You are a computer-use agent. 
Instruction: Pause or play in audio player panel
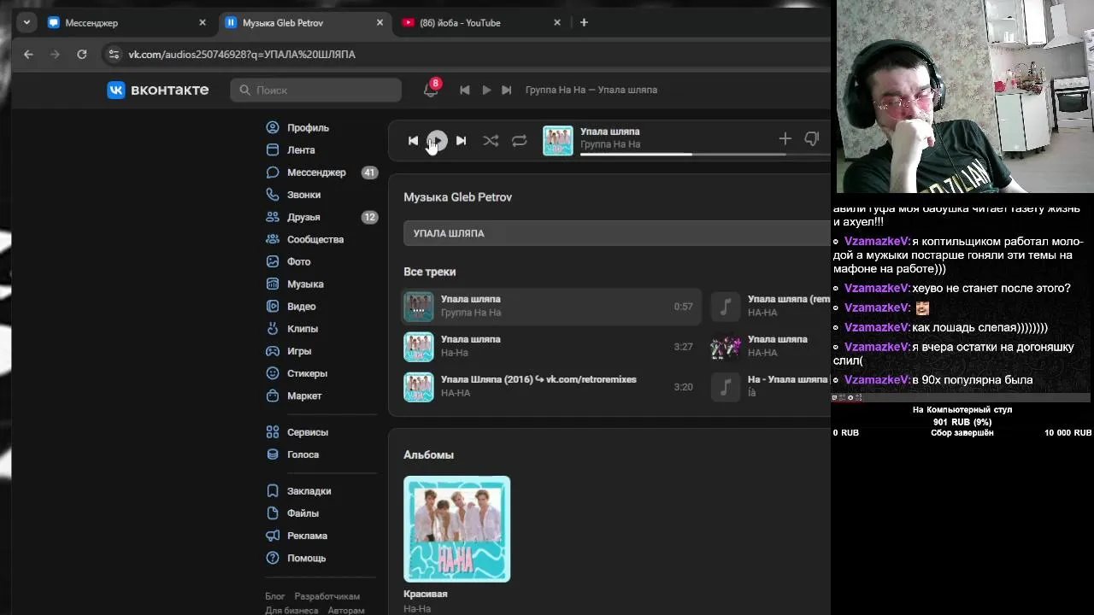coord(437,141)
